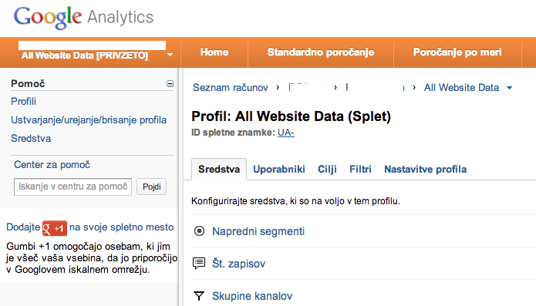Image resolution: width=536 pixels, height=306 pixels.
Task: Open the Center za pomoč link
Action: pos(52,165)
